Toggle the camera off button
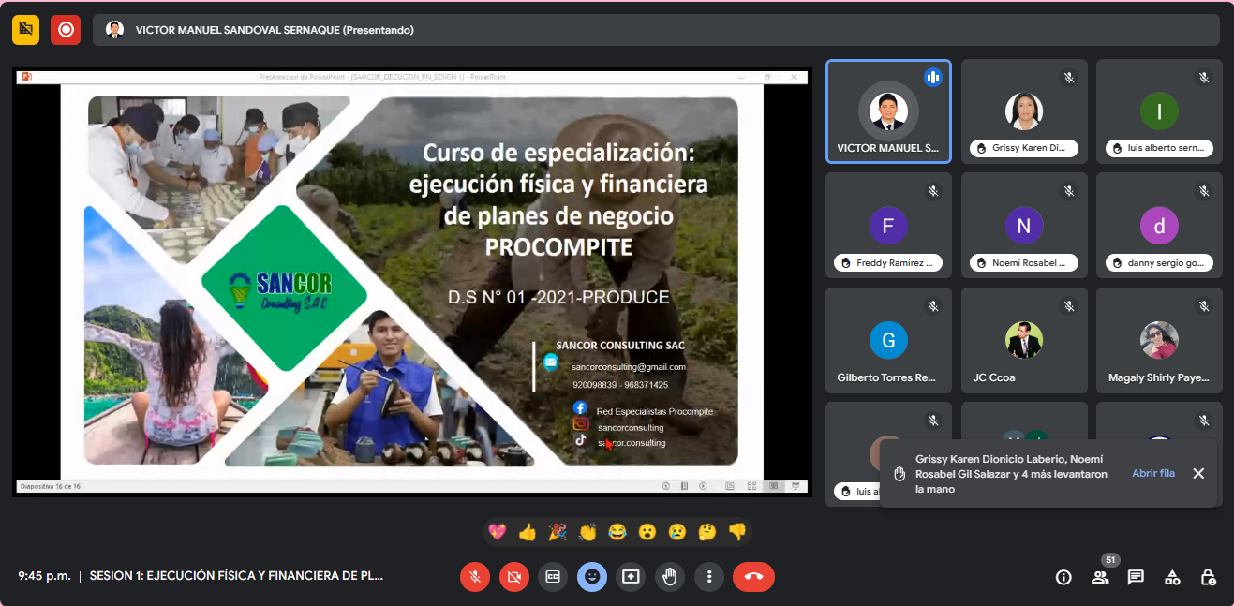This screenshot has height=606, width=1234. pyautogui.click(x=513, y=577)
